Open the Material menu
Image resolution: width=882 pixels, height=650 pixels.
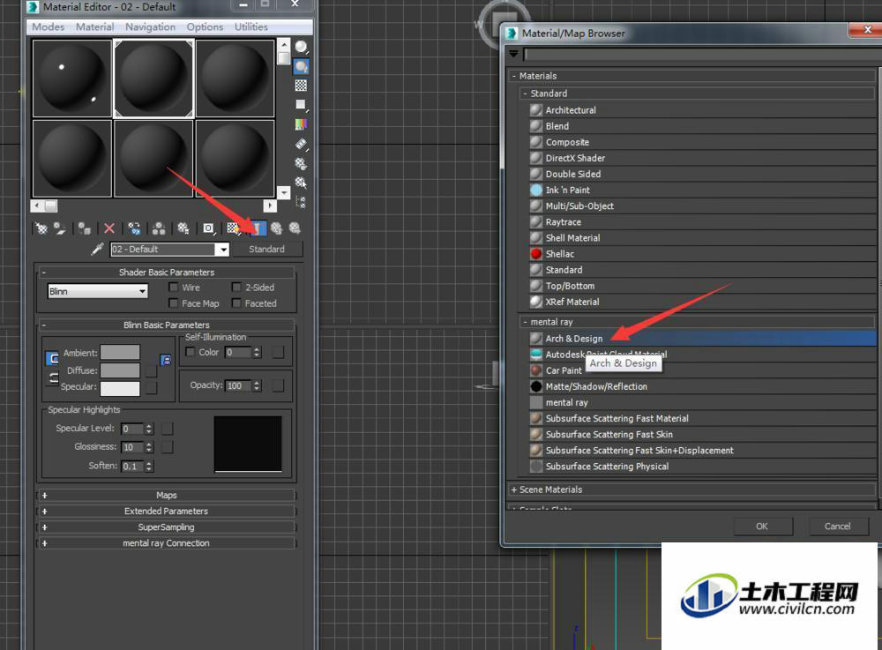point(95,27)
